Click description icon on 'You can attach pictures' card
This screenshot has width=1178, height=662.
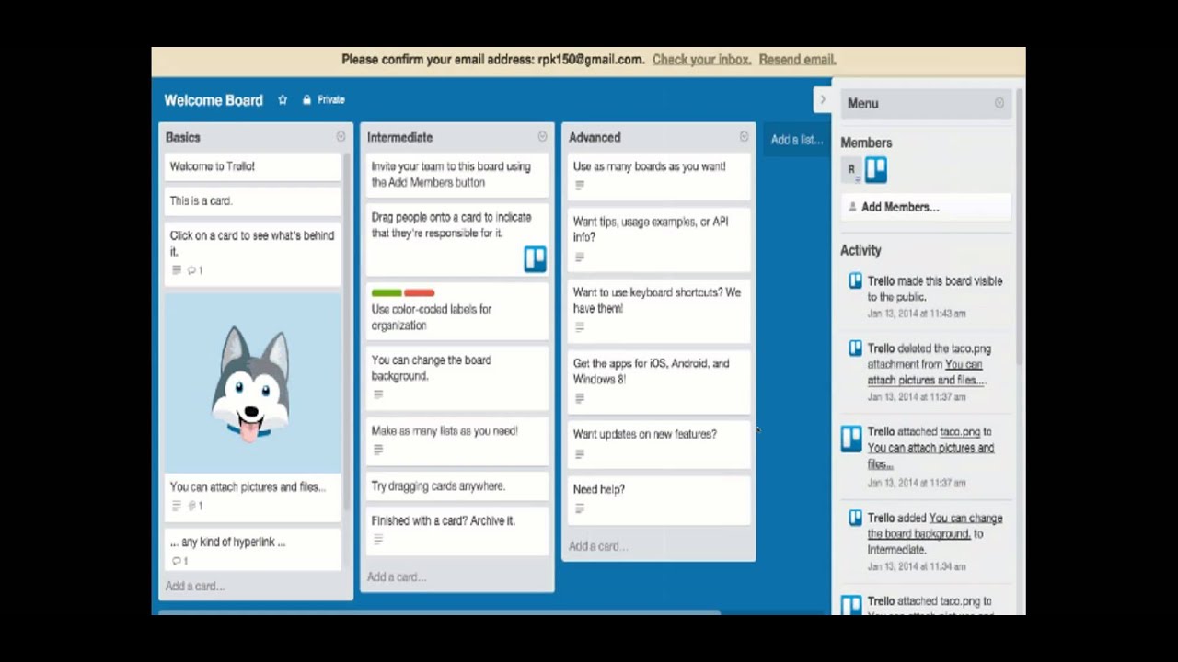[x=177, y=506]
